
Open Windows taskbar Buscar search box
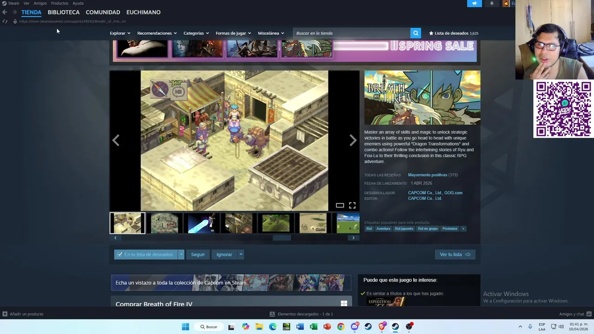point(208,327)
